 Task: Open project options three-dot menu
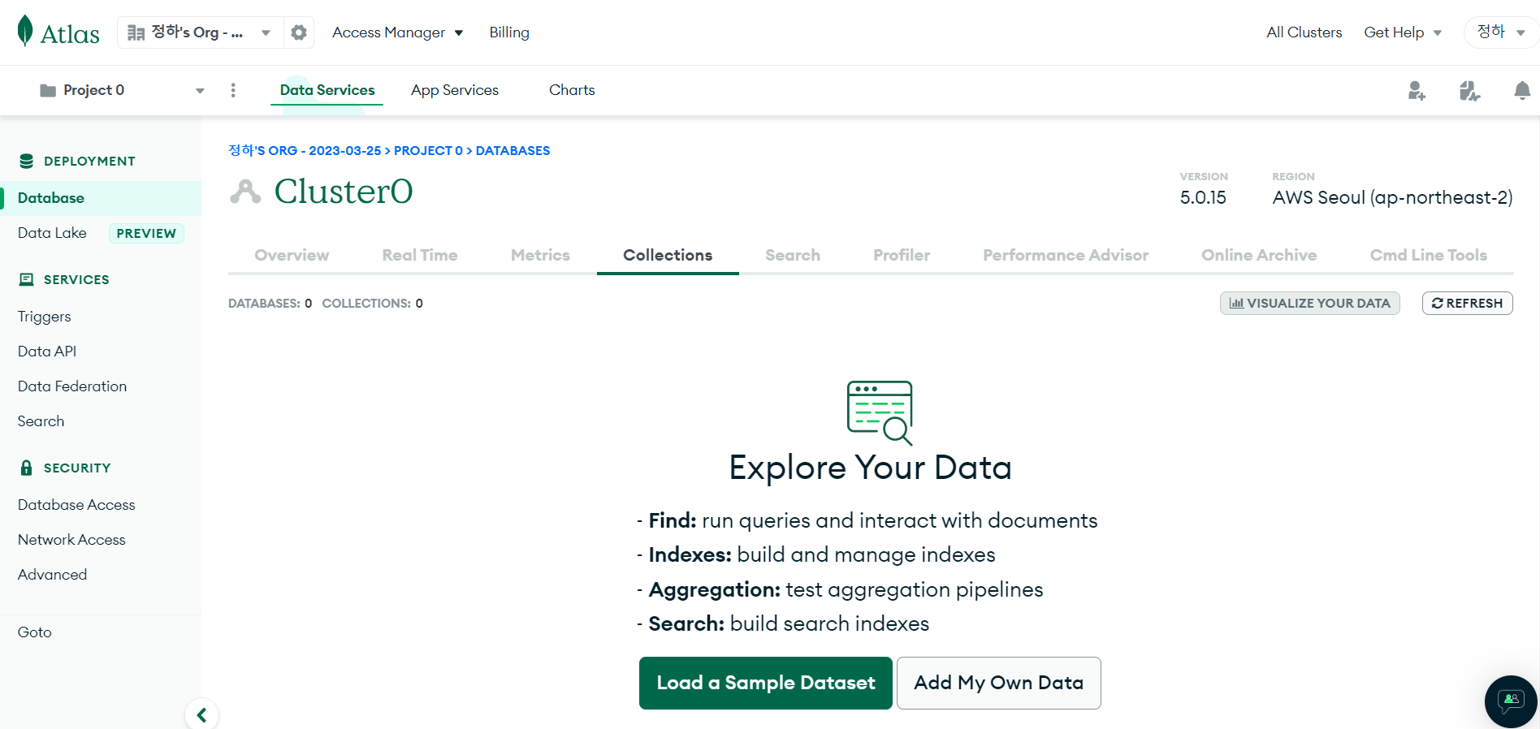tap(233, 90)
